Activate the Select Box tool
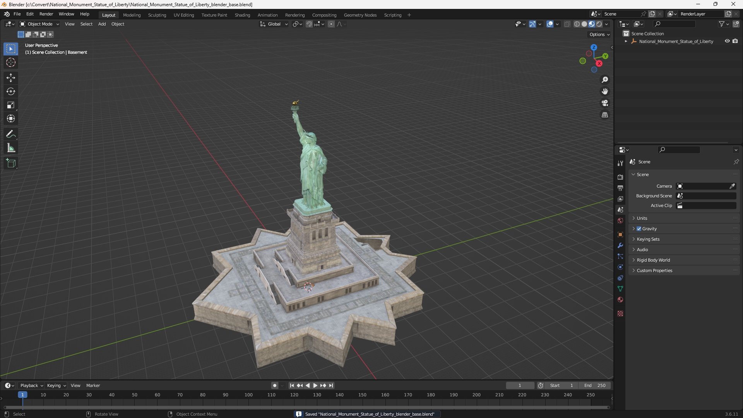This screenshot has width=743, height=418. [x=11, y=49]
